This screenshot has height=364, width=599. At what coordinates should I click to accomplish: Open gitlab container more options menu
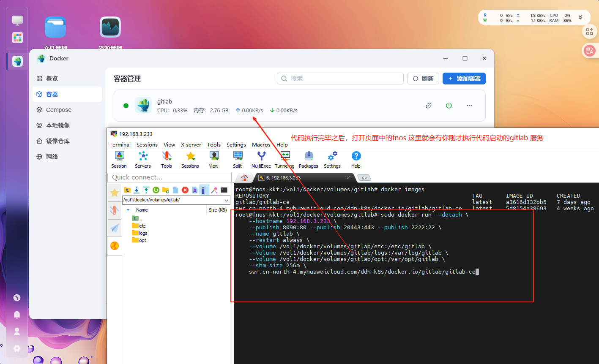click(x=469, y=106)
